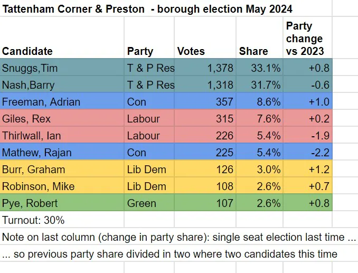Click the 'Votes' column header

[191, 51]
